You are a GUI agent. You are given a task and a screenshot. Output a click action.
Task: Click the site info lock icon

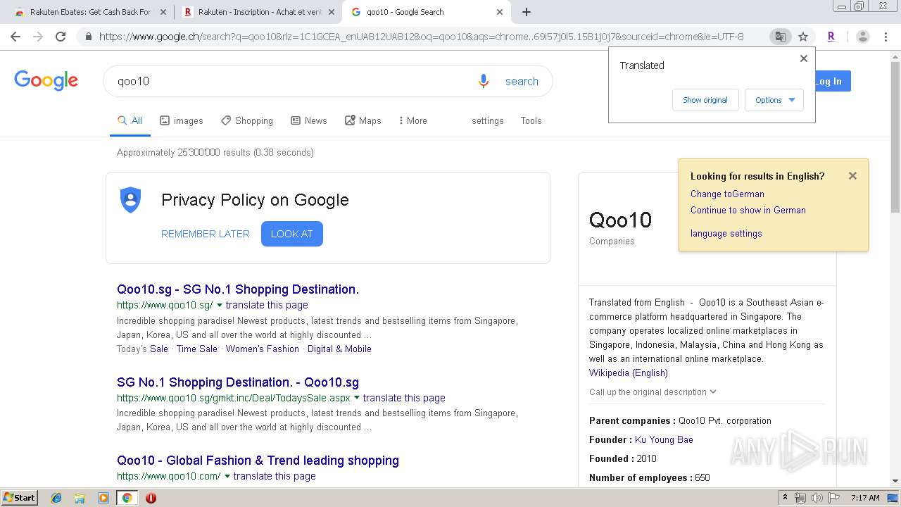point(88,37)
